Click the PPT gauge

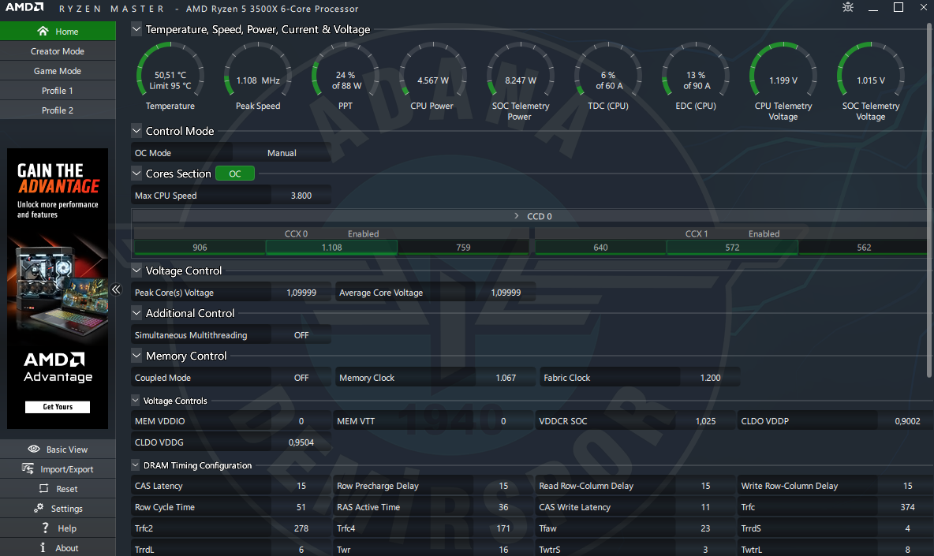pos(346,76)
